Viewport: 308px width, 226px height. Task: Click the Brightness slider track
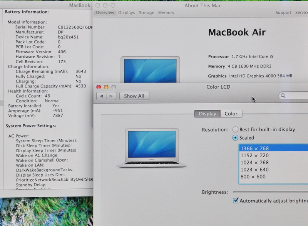tap(270, 192)
